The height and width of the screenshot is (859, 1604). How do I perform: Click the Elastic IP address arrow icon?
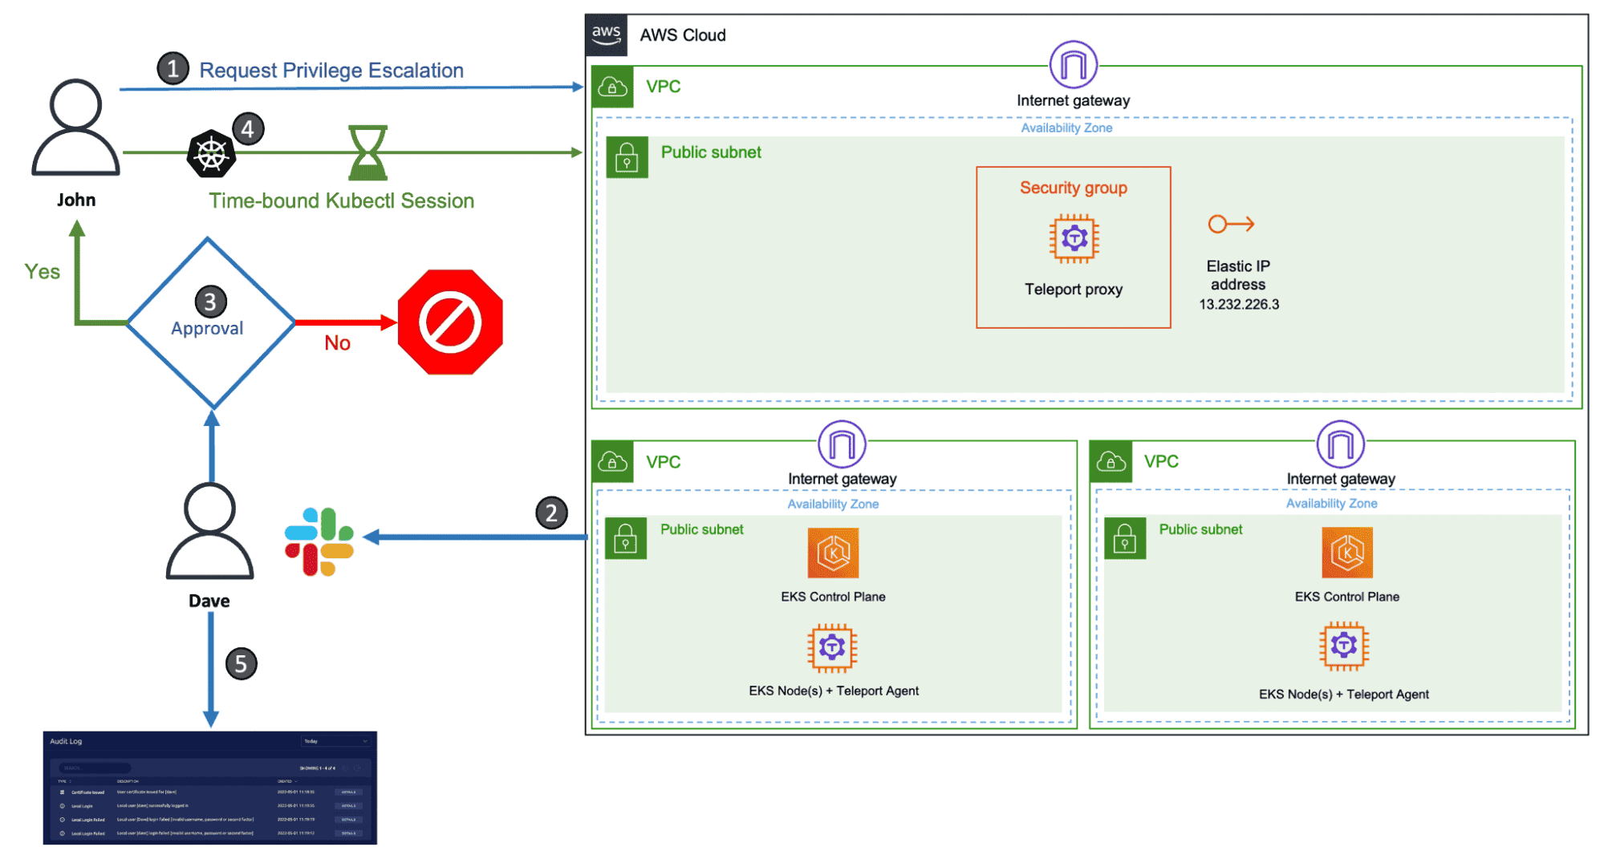(1230, 224)
